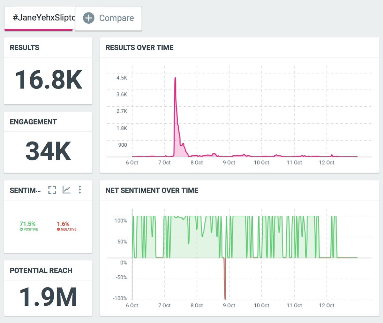Image resolution: width=383 pixels, height=323 pixels.
Task: Click the Potential Reach card title
Action: [41, 271]
